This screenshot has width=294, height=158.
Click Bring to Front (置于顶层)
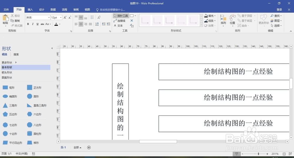(x=245, y=16)
